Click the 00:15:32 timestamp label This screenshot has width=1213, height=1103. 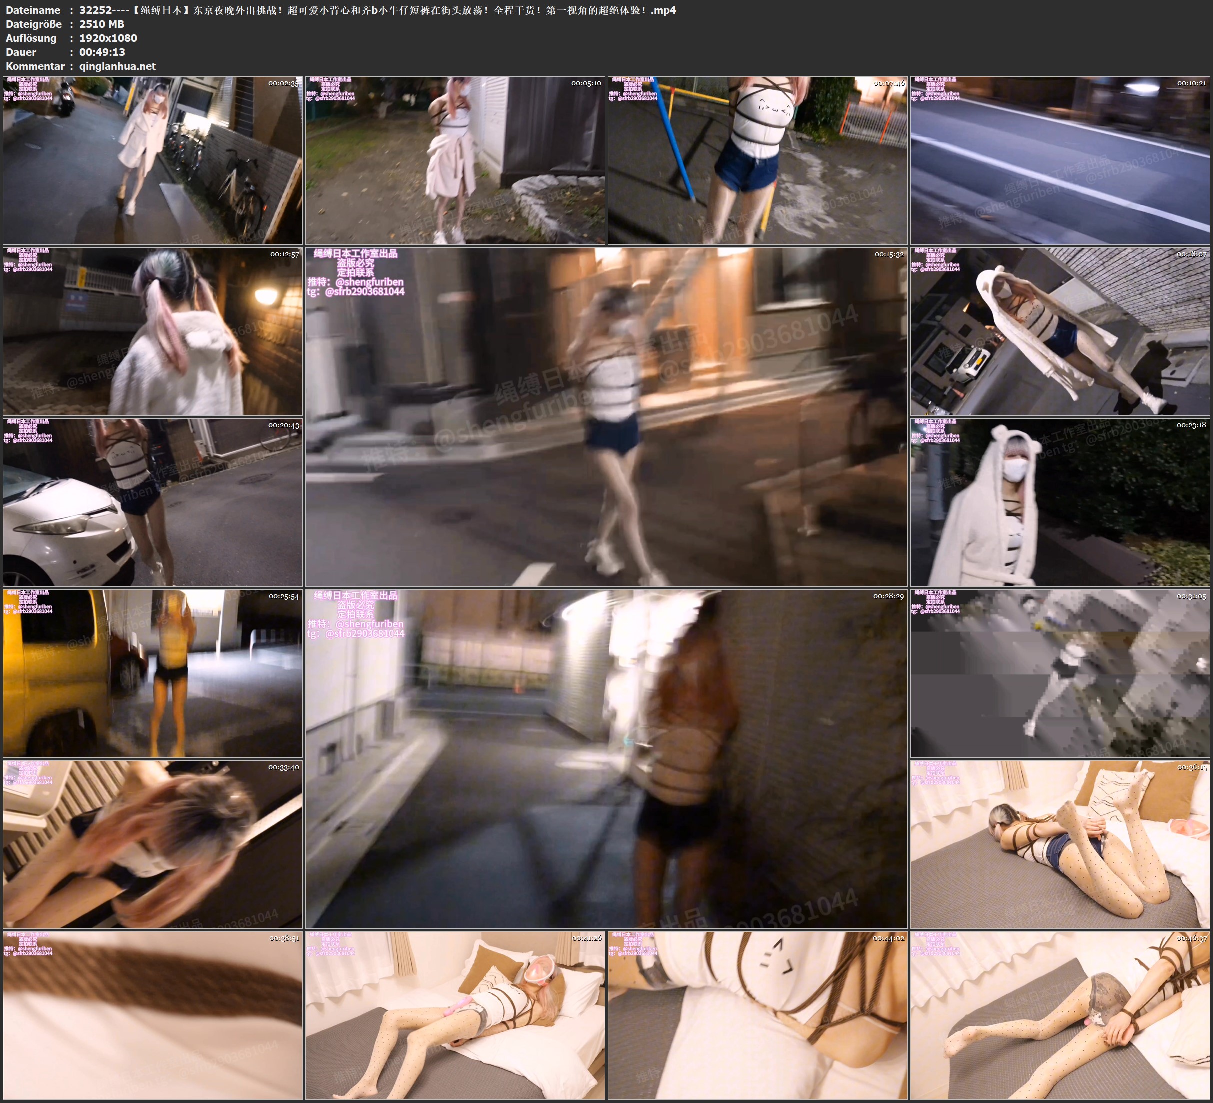pyautogui.click(x=889, y=254)
